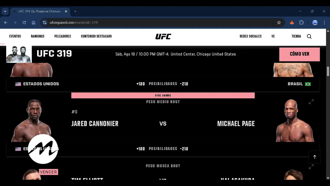Image resolution: width=330 pixels, height=186 pixels.
Task: Open the MetaMask fox extension icon
Action: tap(292, 22)
